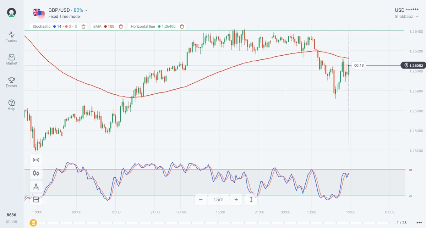Screen dimensions: 426x228
Task: Delete the Stochastic indicator
Action: (83, 26)
